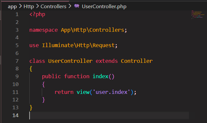Click 'Illuminate\Http\Request' import text
The height and width of the screenshot is (123, 207).
coord(78,45)
